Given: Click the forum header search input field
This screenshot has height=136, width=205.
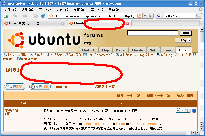Looking at the screenshot, I should (153, 33).
